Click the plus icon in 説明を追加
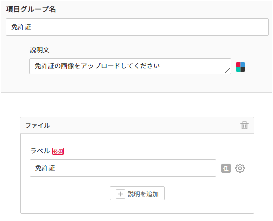273x221 pixels. [x=120, y=194]
